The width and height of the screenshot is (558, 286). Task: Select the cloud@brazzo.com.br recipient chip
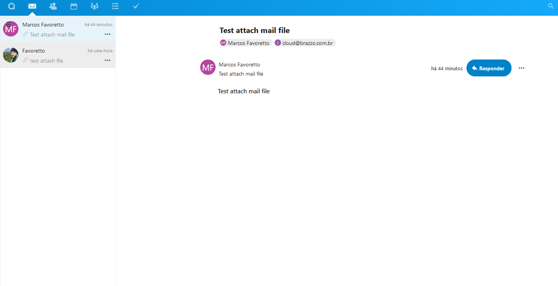tap(305, 43)
